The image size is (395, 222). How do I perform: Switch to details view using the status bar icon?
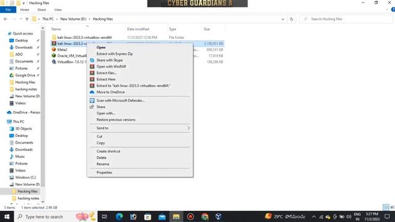pos(386,207)
